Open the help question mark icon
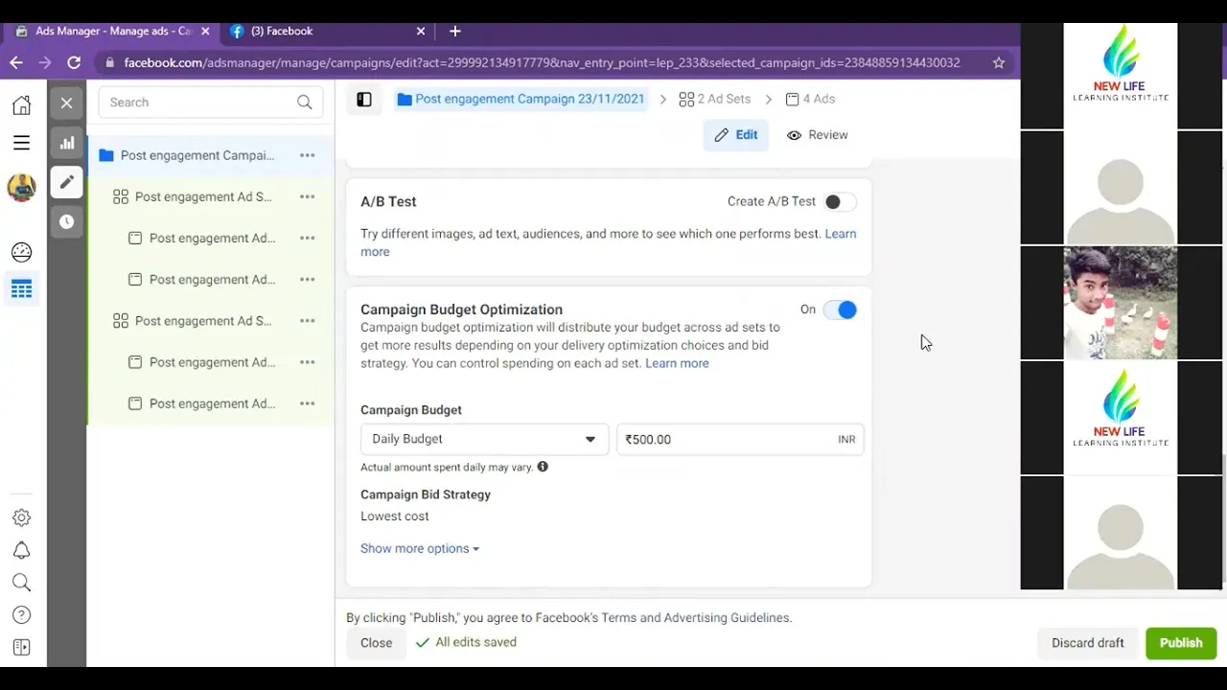The image size is (1227, 690). 21,615
